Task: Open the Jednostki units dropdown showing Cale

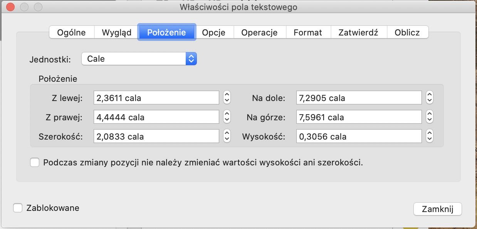Action: point(139,58)
